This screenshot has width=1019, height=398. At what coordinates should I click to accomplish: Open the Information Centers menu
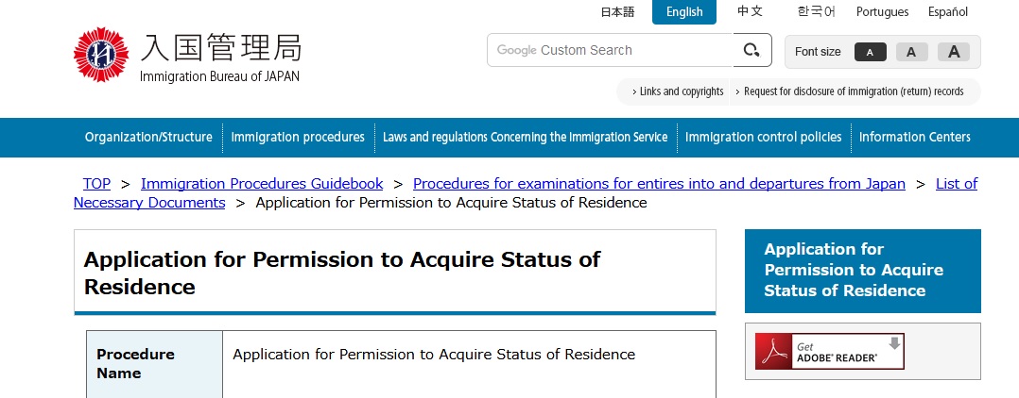(x=914, y=138)
